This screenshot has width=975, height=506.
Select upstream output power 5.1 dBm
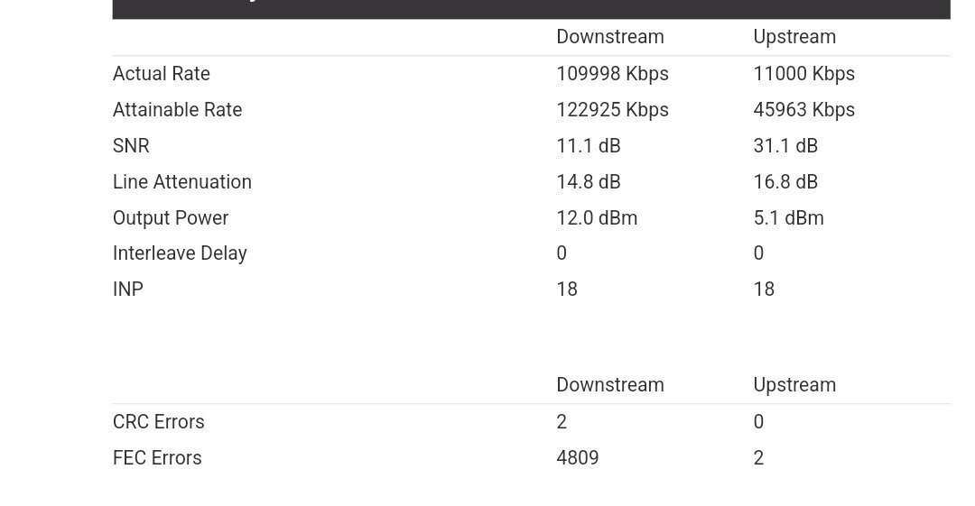pyautogui.click(x=788, y=217)
